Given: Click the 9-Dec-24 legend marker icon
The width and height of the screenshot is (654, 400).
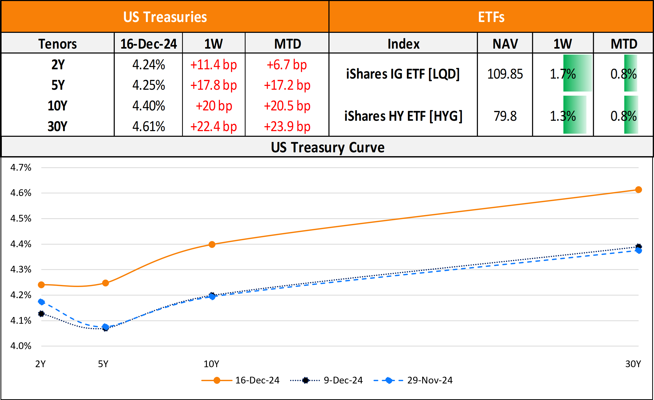Looking at the screenshot, I should (x=305, y=380).
